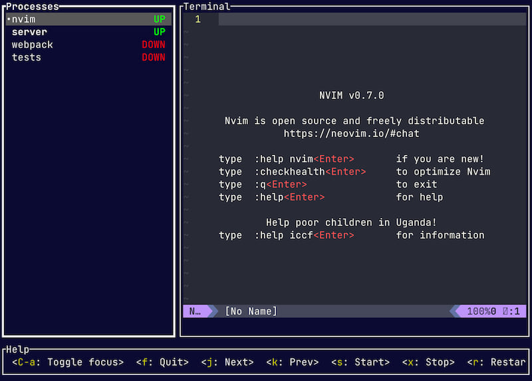This screenshot has width=532, height=381.
Task: Click the ':q<Enter>' hint
Action: [281, 185]
